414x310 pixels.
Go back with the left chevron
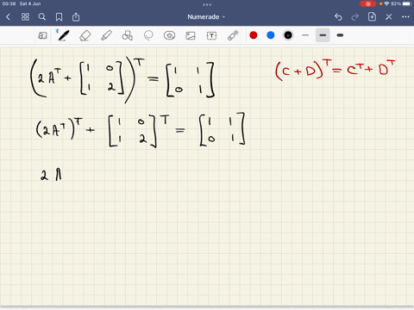(8, 17)
